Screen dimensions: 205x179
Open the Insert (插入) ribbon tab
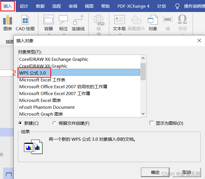pyautogui.click(x=8, y=6)
